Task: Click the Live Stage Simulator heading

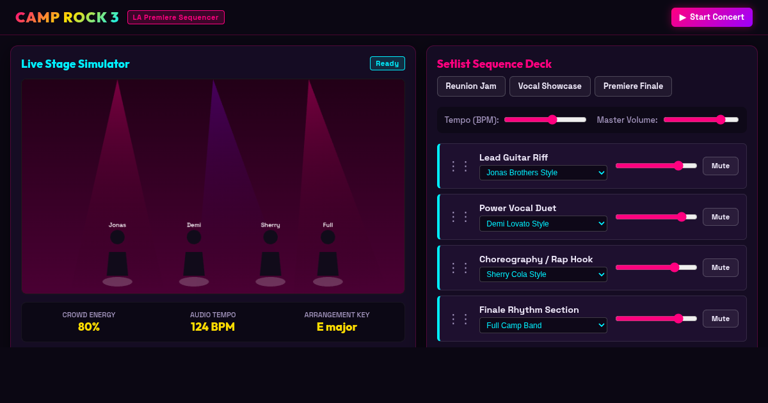Action: coord(76,64)
